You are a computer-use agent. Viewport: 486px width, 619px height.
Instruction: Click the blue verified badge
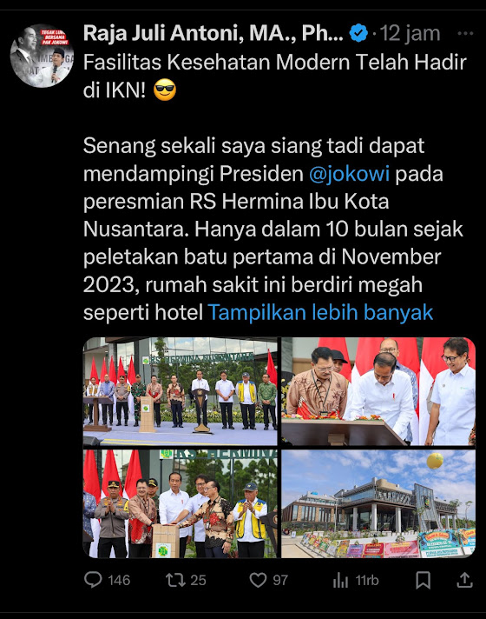point(358,33)
